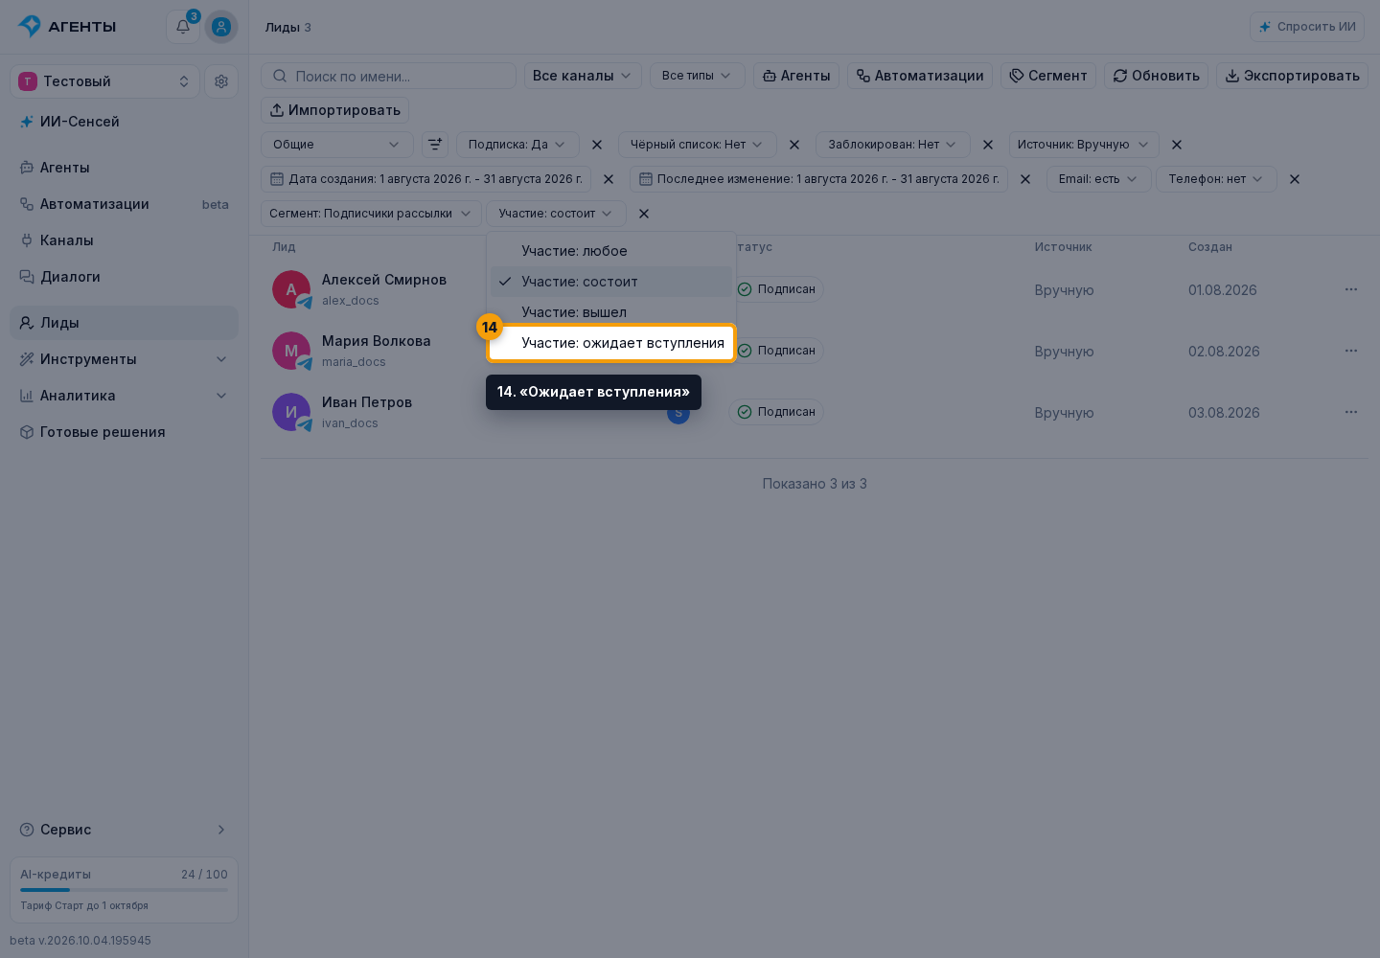1380x958 pixels.
Task: Open row actions for Алексей Смирнов
Action: point(1351,289)
